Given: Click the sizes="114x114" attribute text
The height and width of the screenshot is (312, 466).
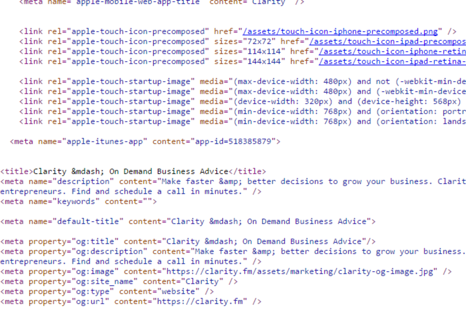Looking at the screenshot, I should click(x=250, y=52).
